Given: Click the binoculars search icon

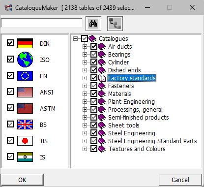Looking at the screenshot, I should pyautogui.click(x=93, y=24).
